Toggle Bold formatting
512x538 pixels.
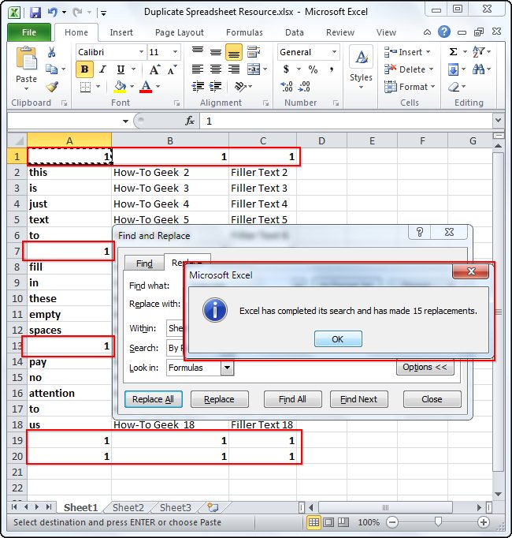(84, 69)
